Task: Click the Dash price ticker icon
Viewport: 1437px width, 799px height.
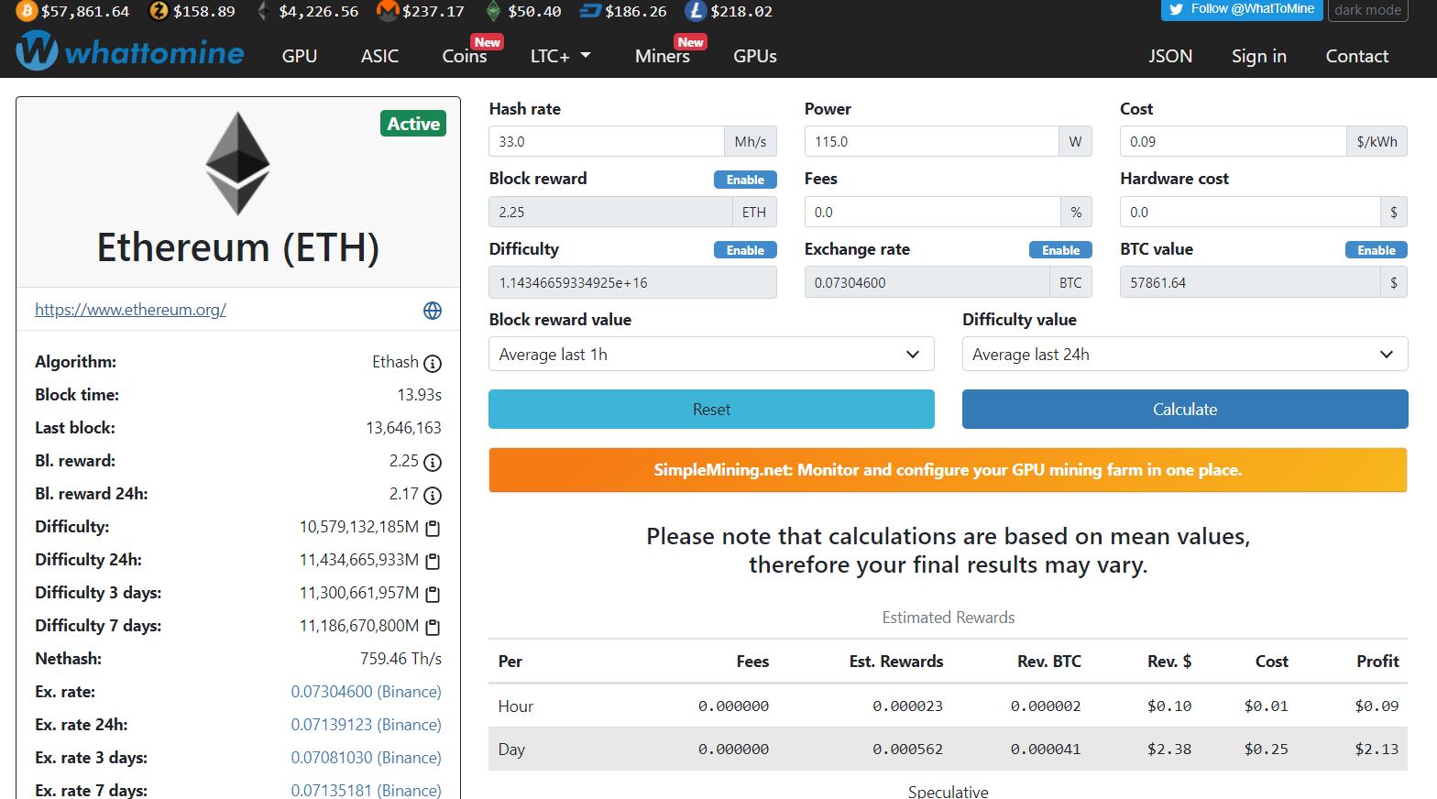Action: (591, 11)
